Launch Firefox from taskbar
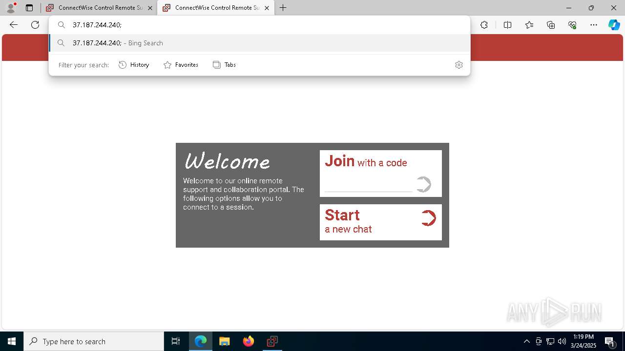This screenshot has height=351, width=625. [x=249, y=341]
